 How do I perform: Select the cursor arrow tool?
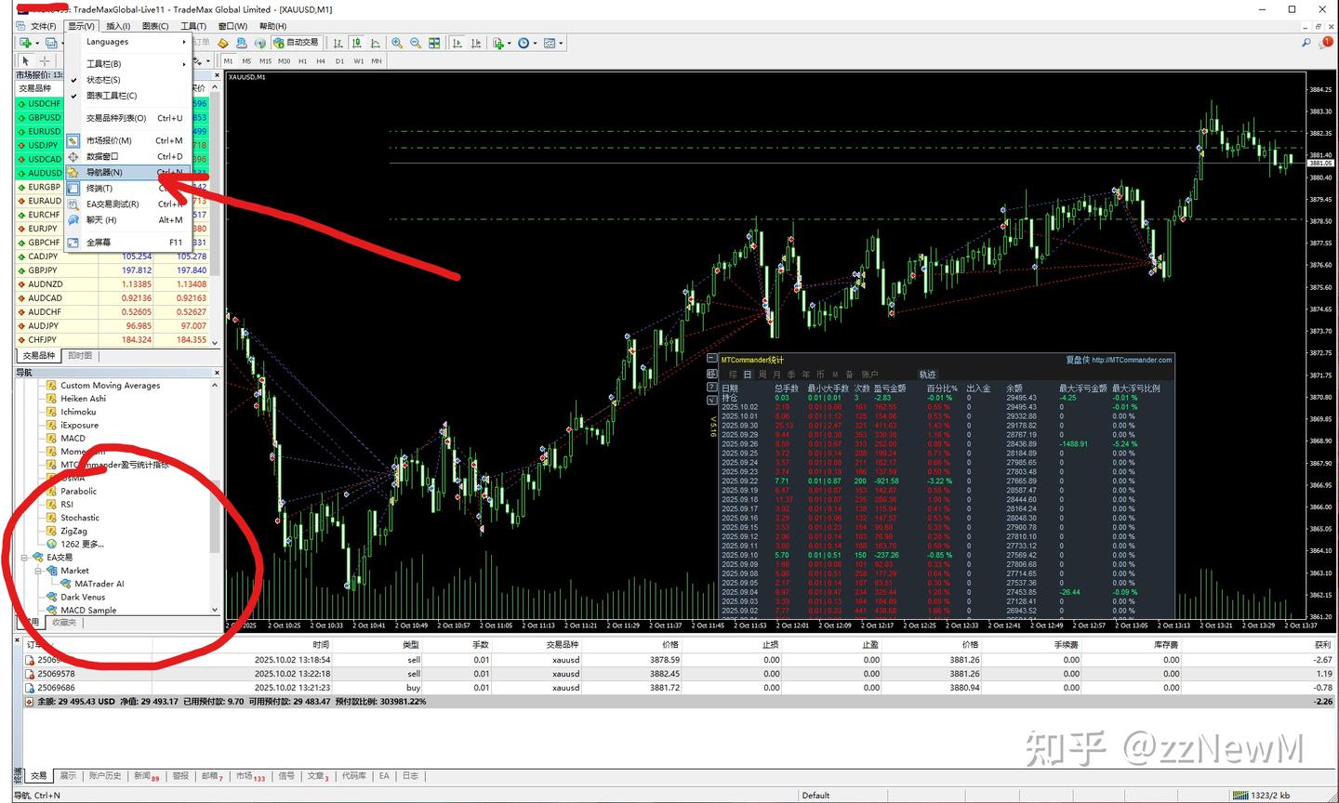(25, 60)
